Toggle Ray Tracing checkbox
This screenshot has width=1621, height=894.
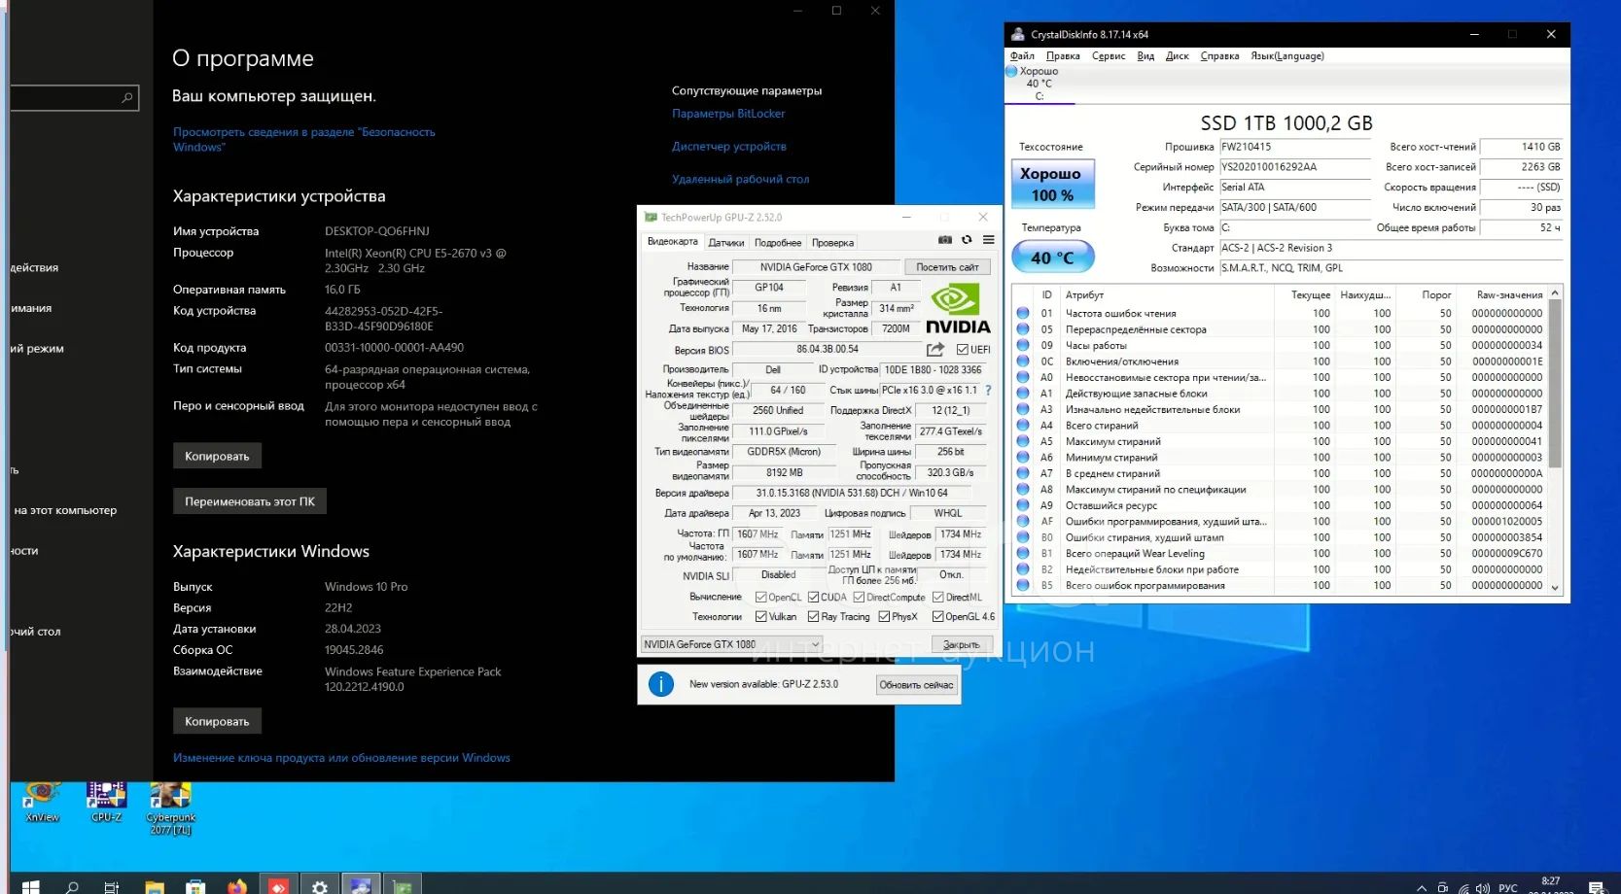click(814, 617)
